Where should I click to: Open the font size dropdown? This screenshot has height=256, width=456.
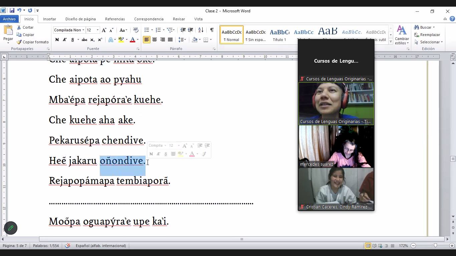[97, 30]
